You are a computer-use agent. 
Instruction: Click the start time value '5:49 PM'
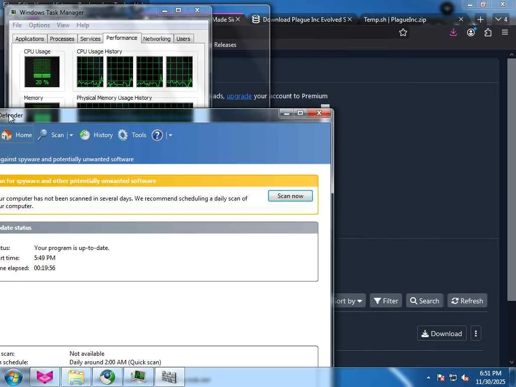coord(45,258)
